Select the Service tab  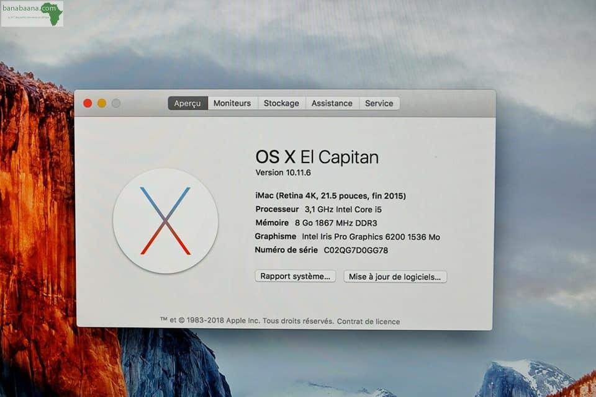click(x=379, y=104)
